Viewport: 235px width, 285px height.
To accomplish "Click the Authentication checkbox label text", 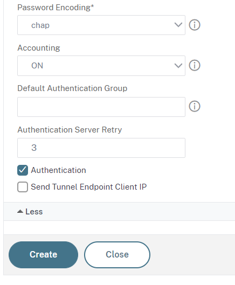I will 58,170.
